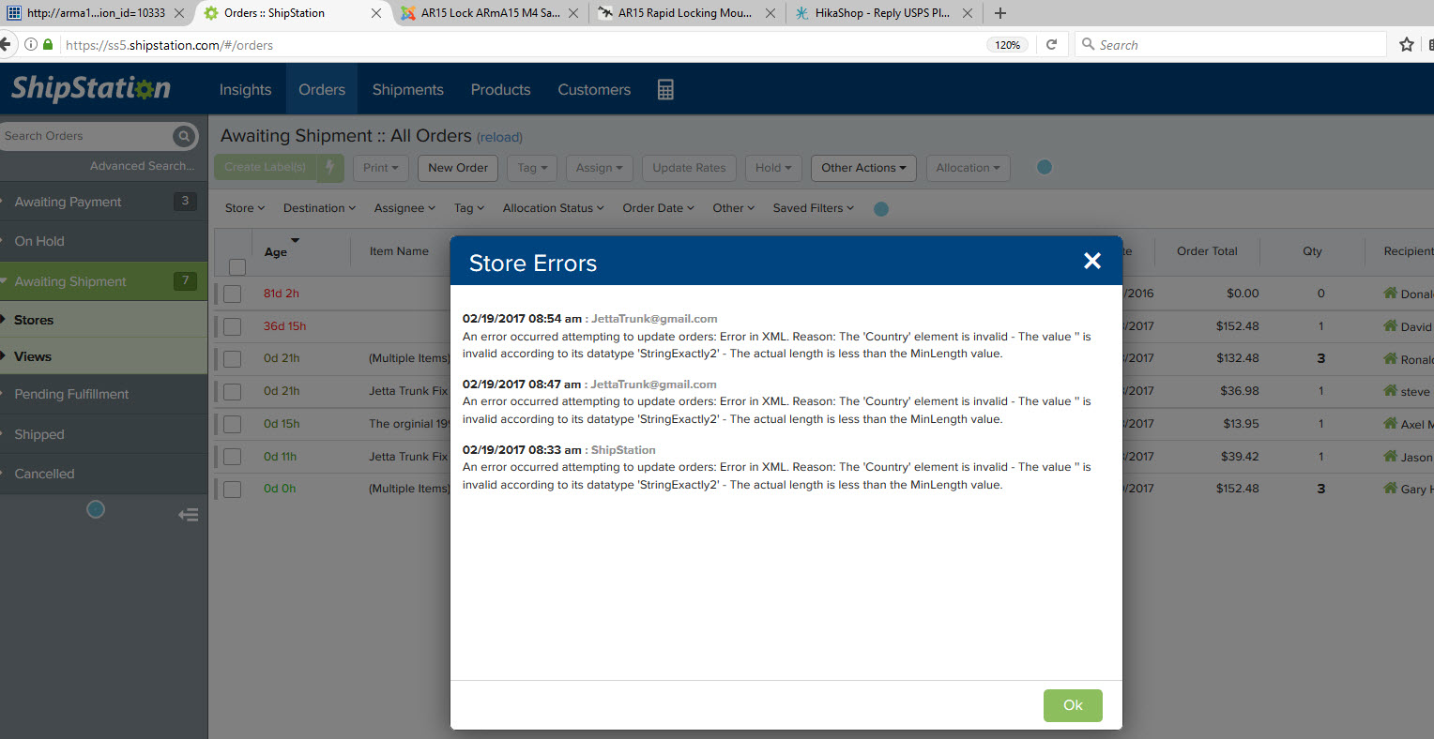The image size is (1434, 739).
Task: Click the green padlock in address bar
Action: [48, 44]
